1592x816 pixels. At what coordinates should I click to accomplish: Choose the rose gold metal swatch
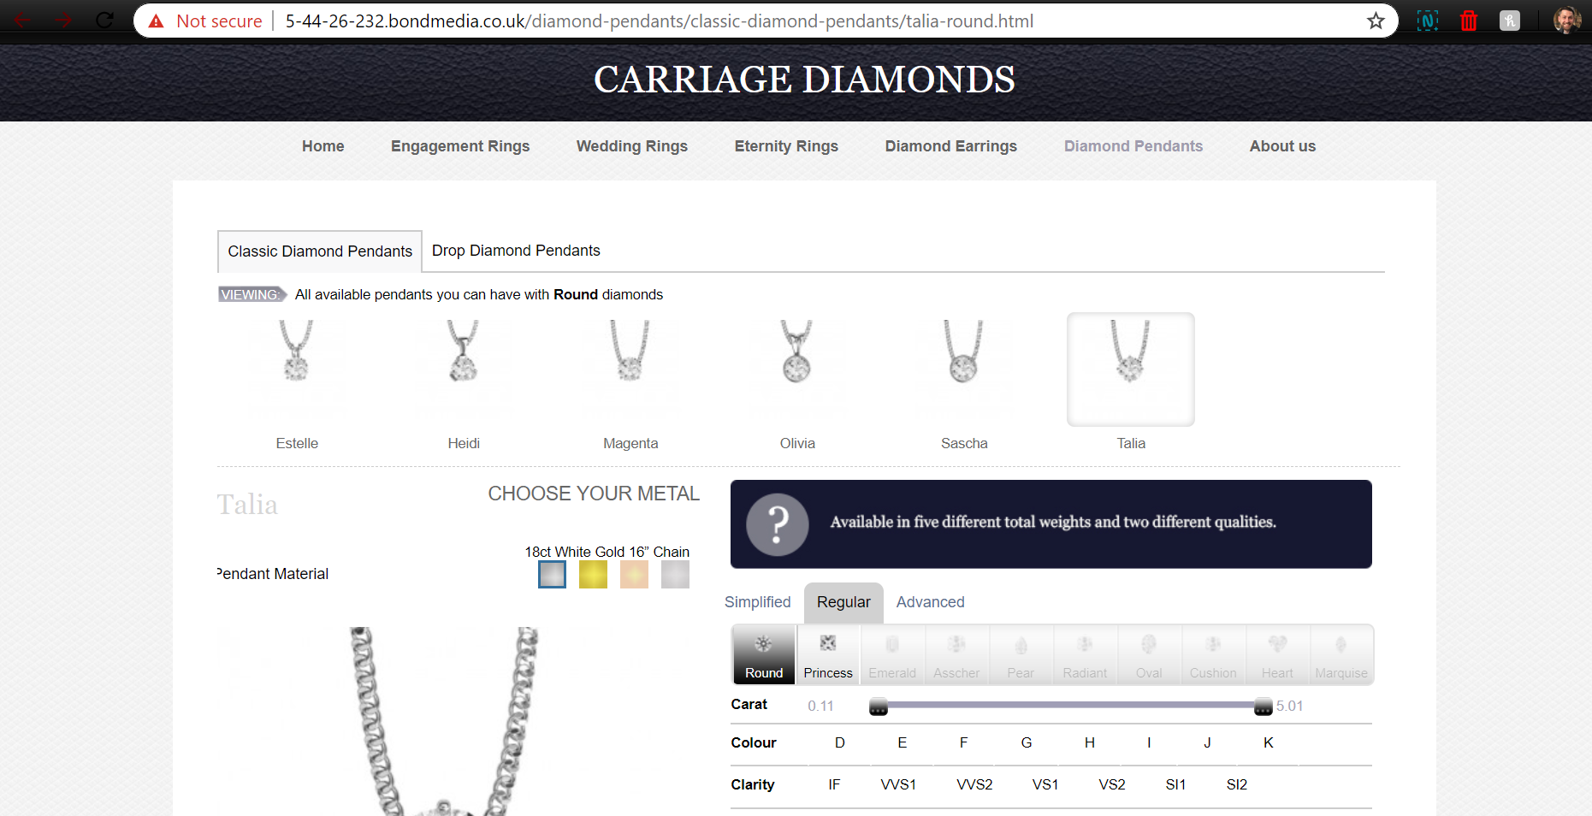634,574
